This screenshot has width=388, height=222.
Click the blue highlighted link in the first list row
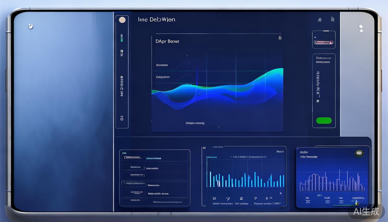(x=154, y=158)
